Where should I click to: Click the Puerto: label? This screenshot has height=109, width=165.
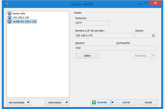coord(139,31)
